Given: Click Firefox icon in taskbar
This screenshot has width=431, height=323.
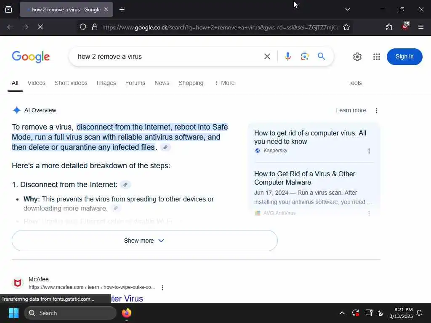Looking at the screenshot, I should point(127,313).
